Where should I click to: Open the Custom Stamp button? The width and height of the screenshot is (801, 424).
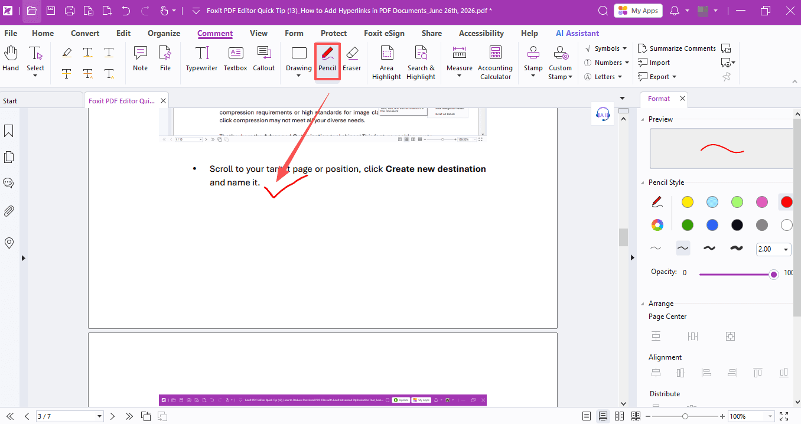(560, 63)
